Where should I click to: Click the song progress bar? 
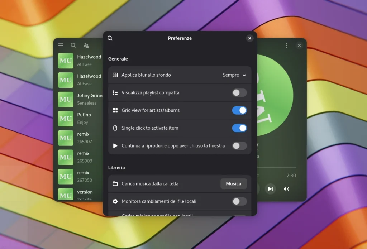(x=276, y=167)
